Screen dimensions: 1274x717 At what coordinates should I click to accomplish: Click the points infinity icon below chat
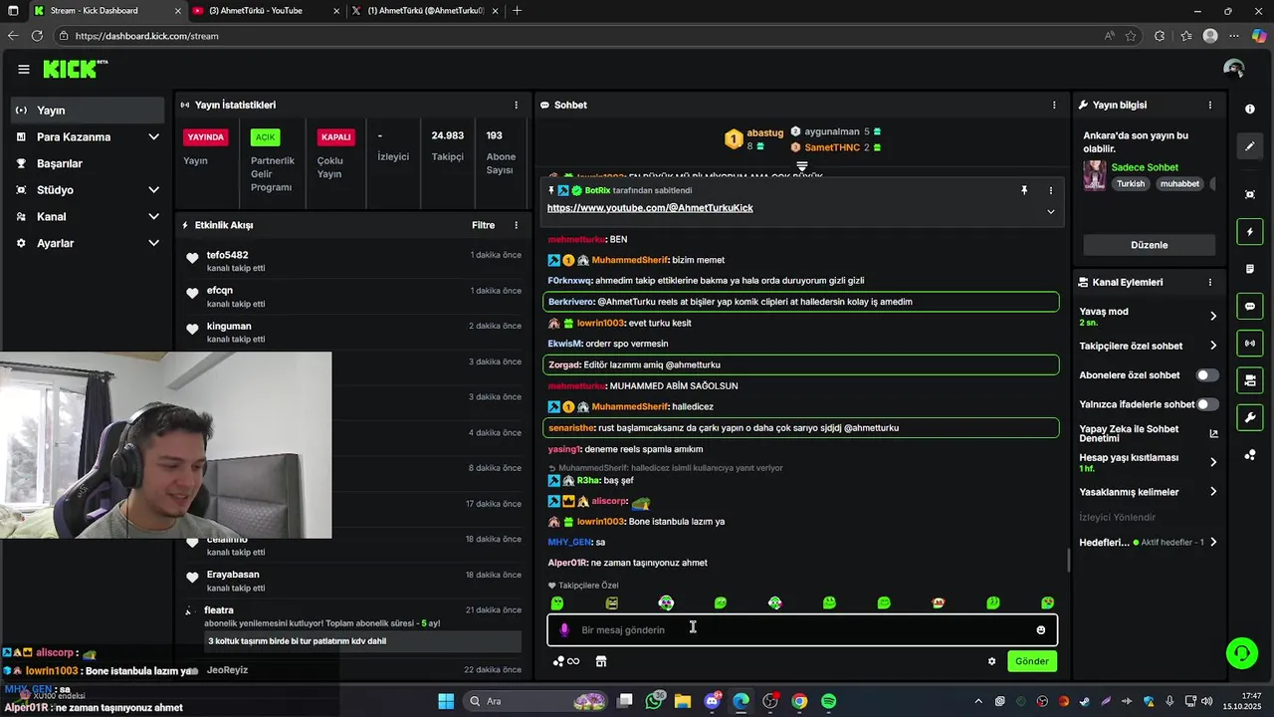(566, 661)
